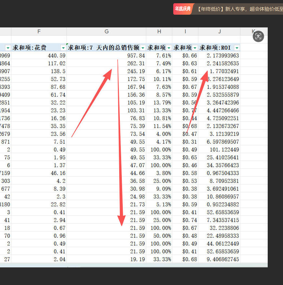Open the 年终低价 新人专享 promotion banner link
The image size is (283, 285).
239,9
